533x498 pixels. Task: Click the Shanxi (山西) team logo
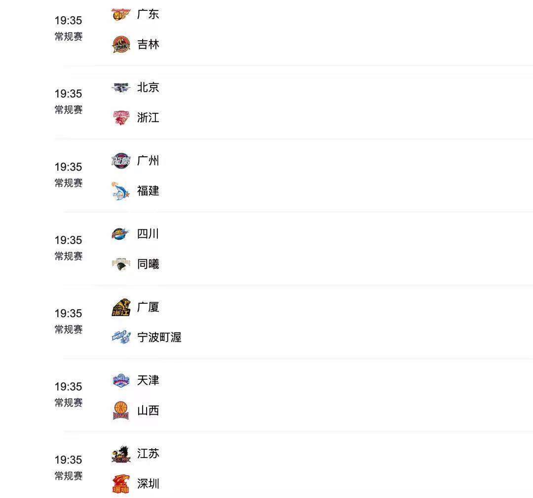(x=121, y=410)
